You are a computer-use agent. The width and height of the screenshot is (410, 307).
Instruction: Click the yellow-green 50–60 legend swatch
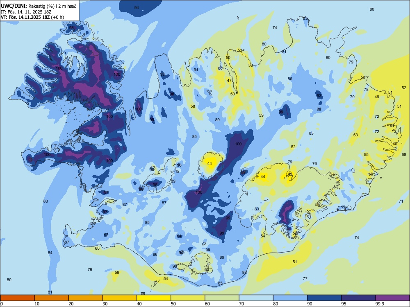click(x=188, y=298)
